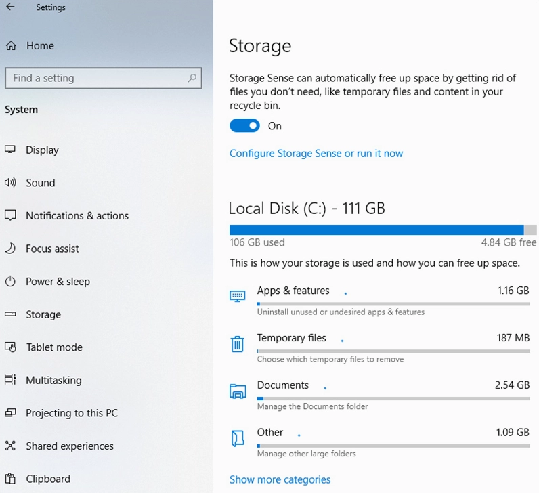Click the Apps & features keyboard icon
The image size is (539, 493).
(237, 296)
